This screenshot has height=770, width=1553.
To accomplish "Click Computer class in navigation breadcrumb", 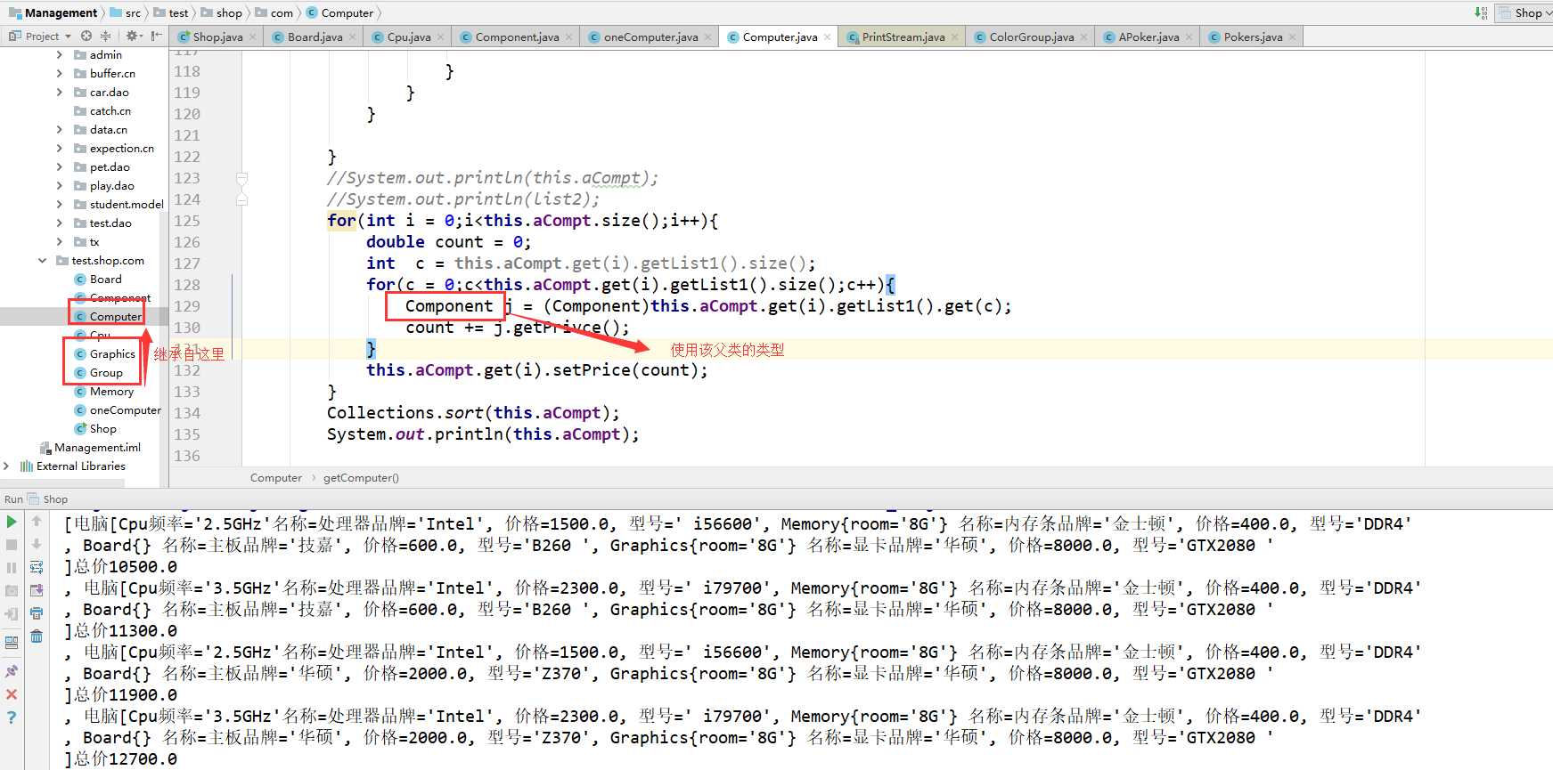I will [x=339, y=12].
